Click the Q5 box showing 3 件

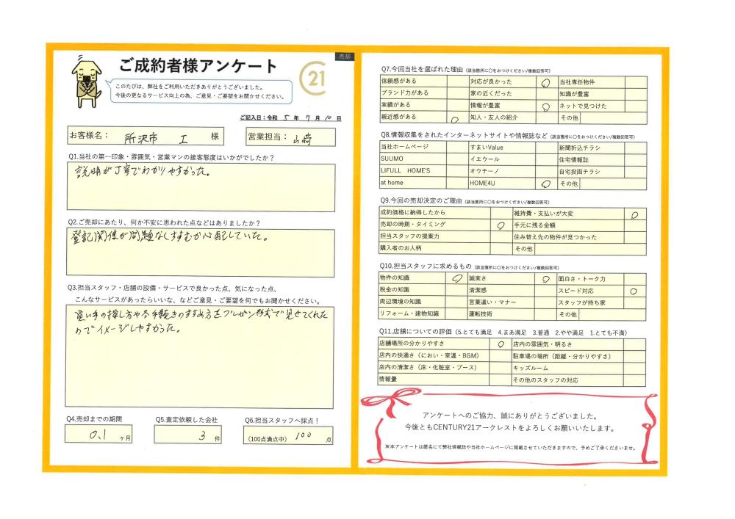click(187, 435)
